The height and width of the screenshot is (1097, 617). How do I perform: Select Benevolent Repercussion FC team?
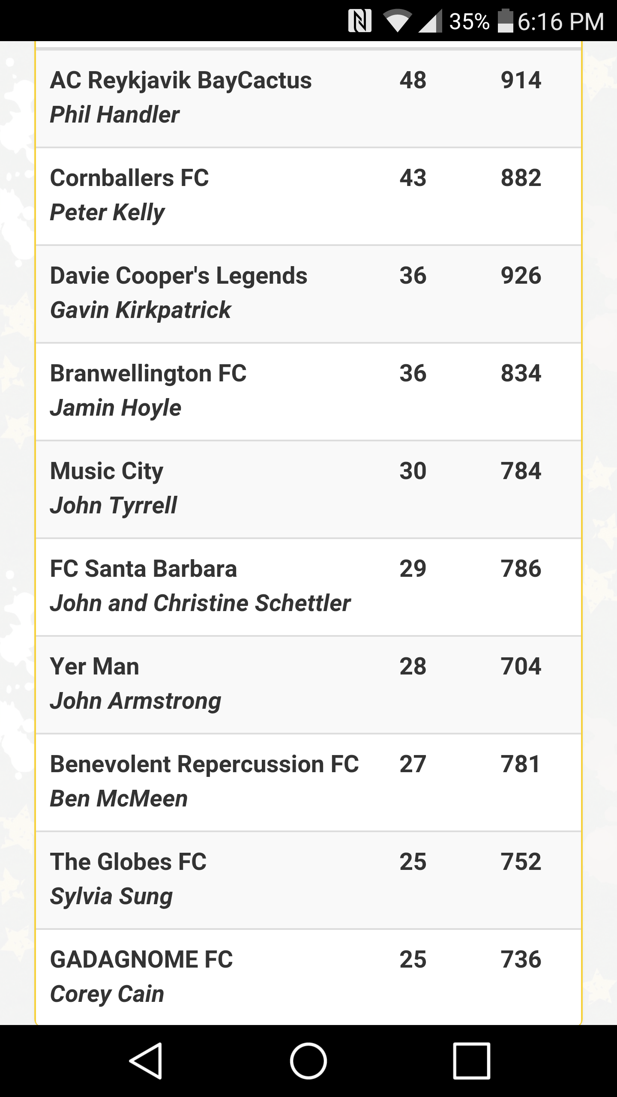pos(204,764)
